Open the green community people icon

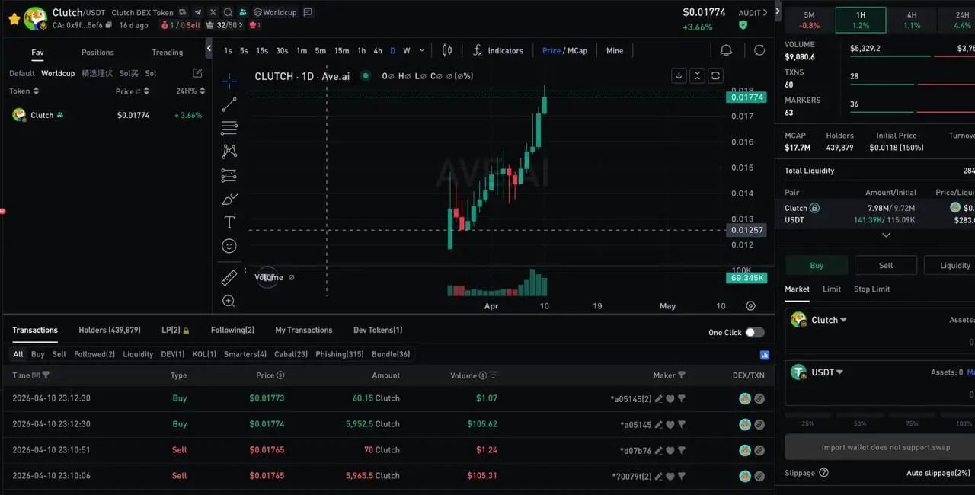[243, 12]
